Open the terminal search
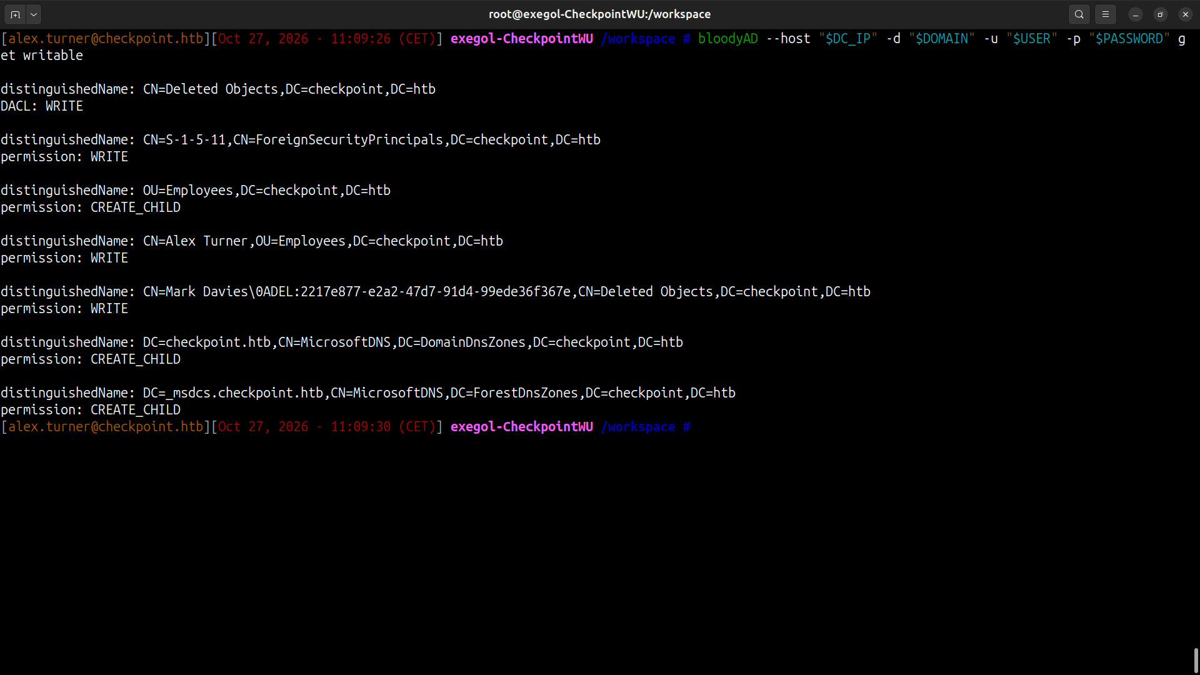Screen dimensions: 1200x675 [x=1079, y=14]
